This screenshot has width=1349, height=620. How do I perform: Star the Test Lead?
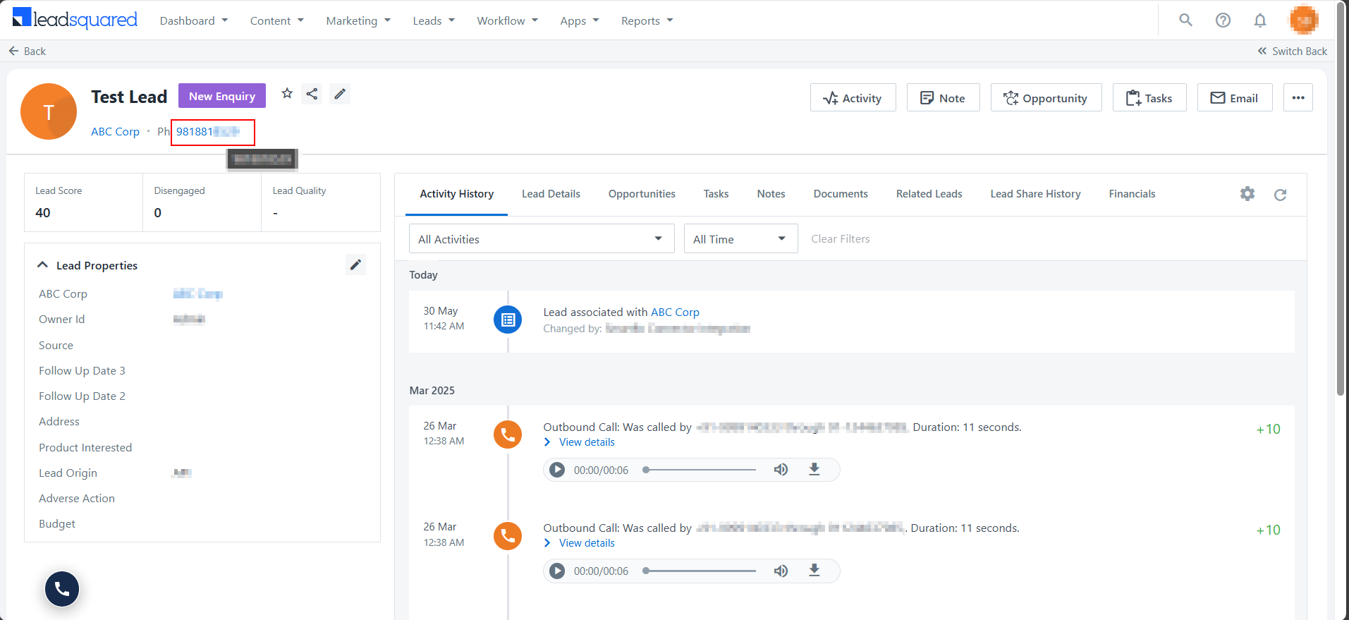click(x=287, y=94)
